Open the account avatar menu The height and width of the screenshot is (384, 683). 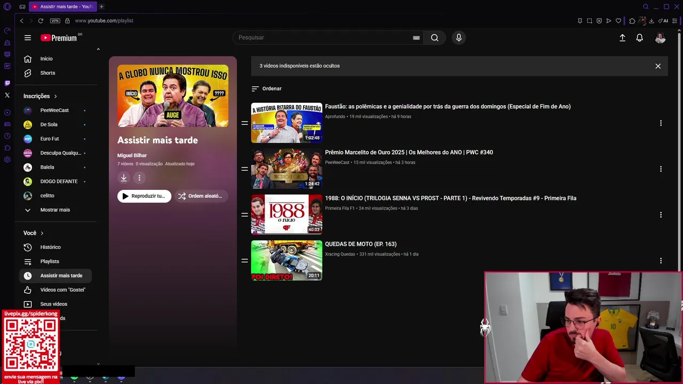(660, 38)
